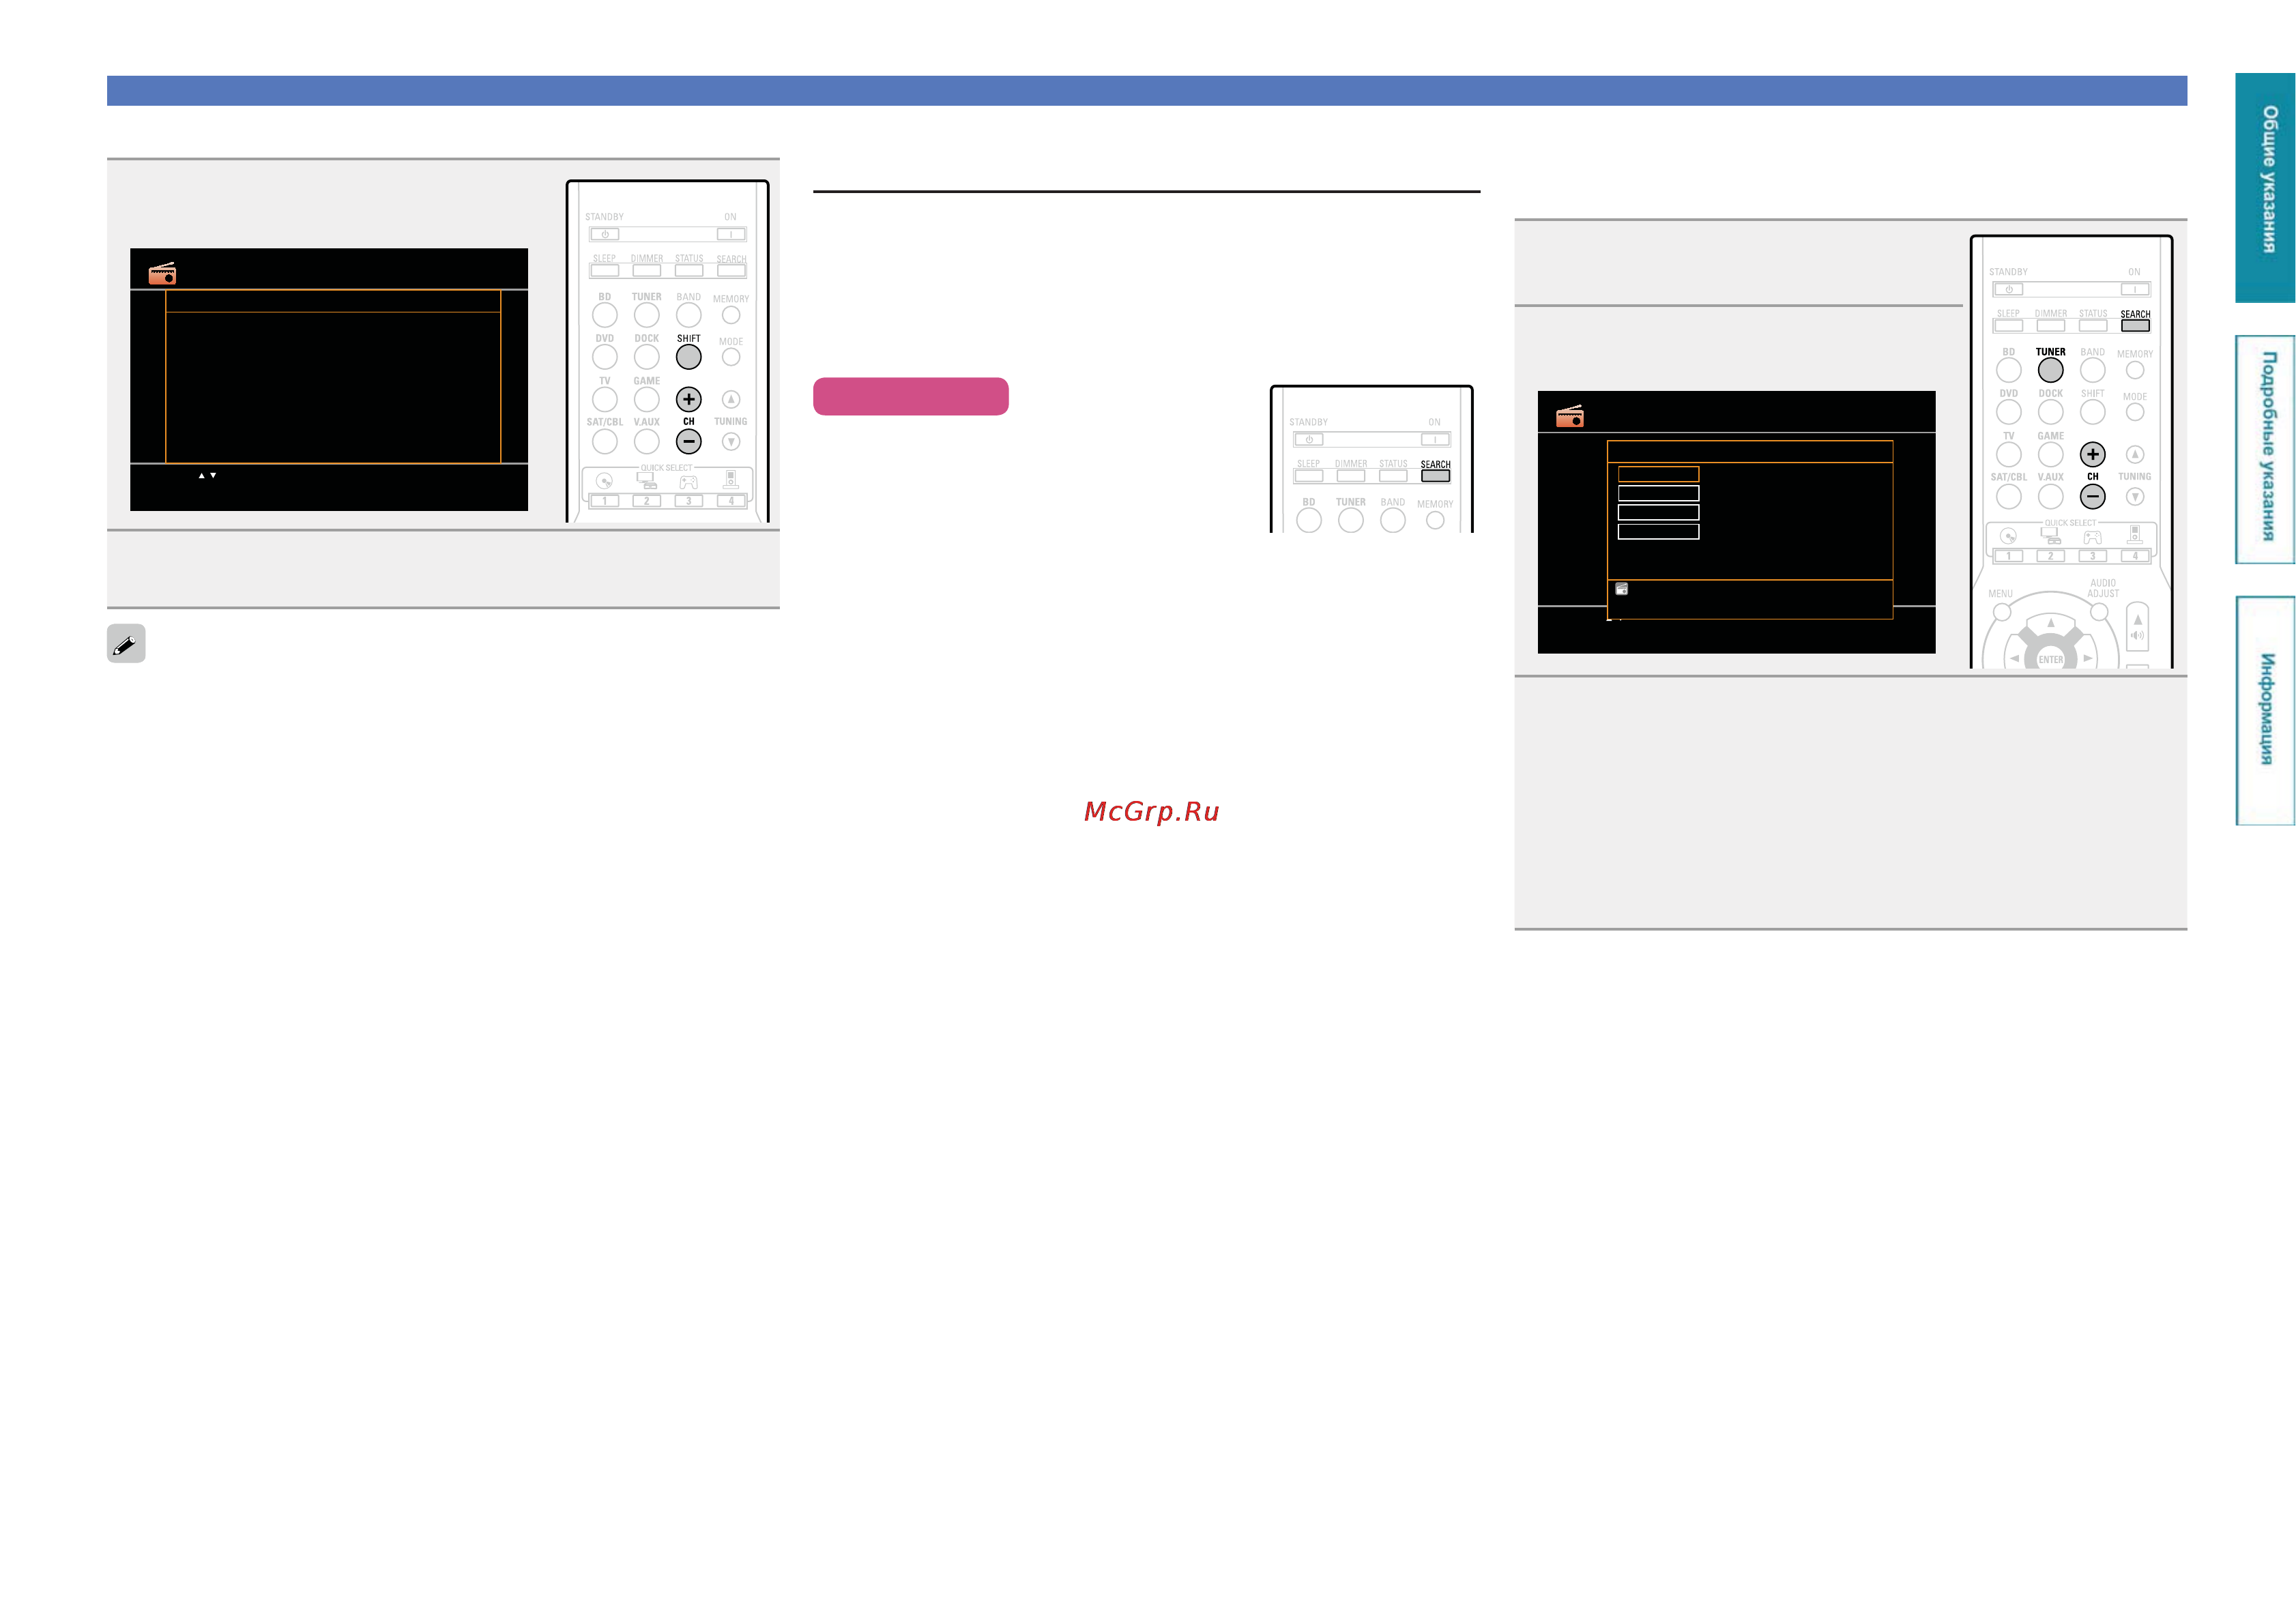Open the 'Подробные указания' side tab
This screenshot has width=2296, height=1621.
point(2265,449)
